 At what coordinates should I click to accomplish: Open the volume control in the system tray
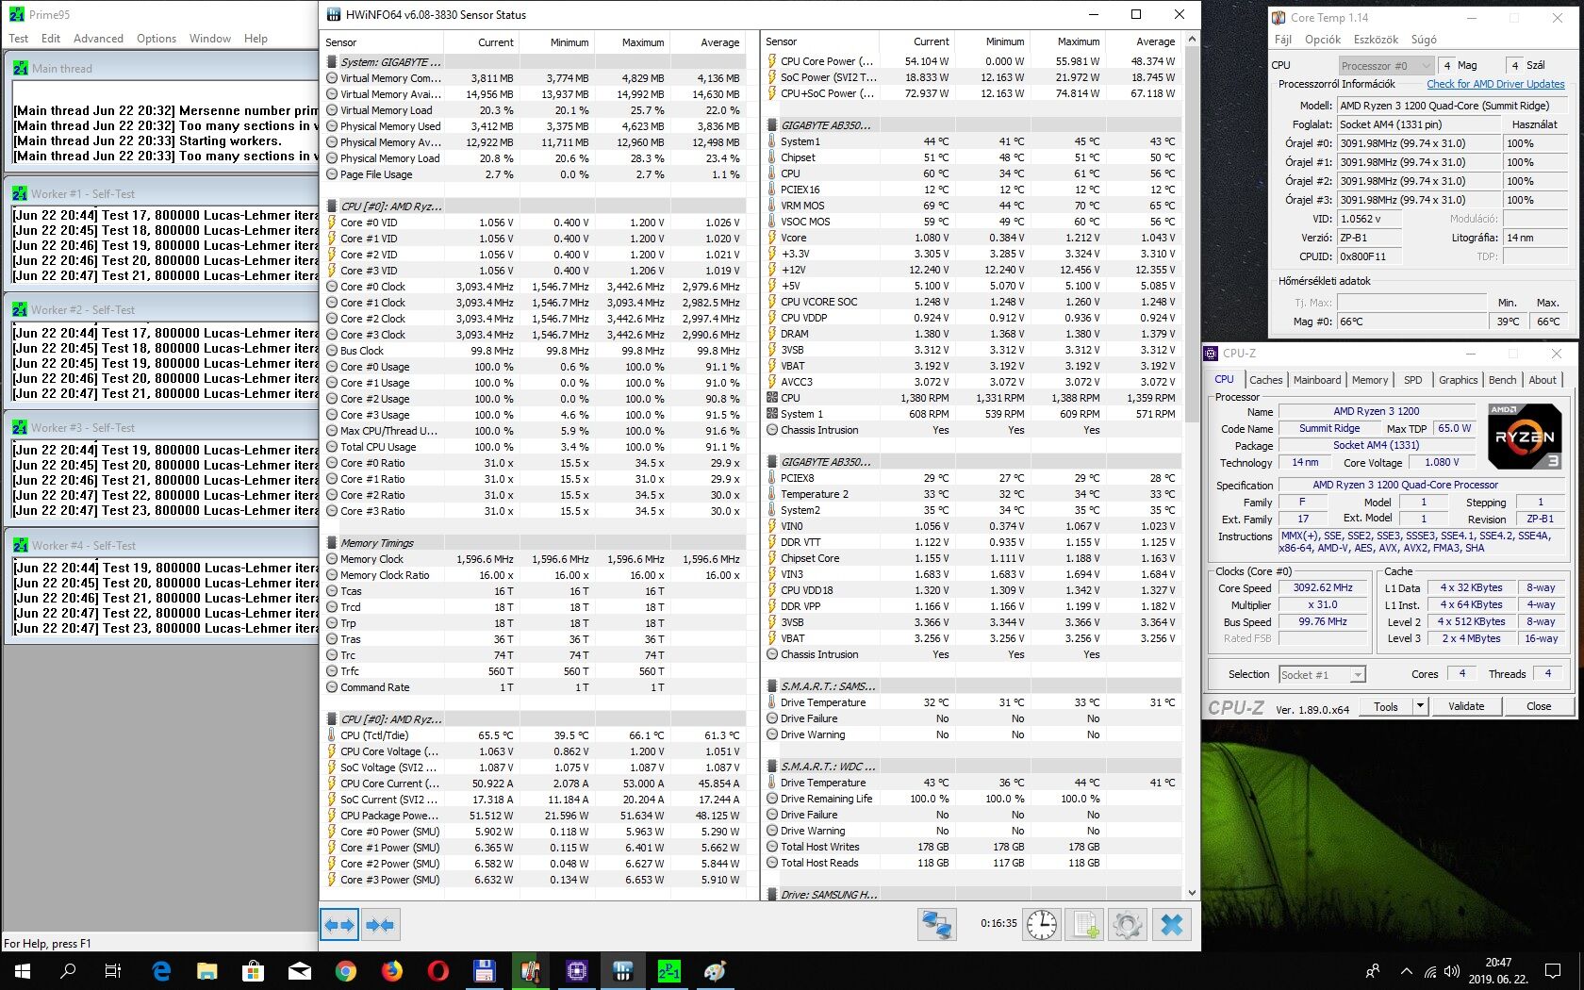(1452, 971)
